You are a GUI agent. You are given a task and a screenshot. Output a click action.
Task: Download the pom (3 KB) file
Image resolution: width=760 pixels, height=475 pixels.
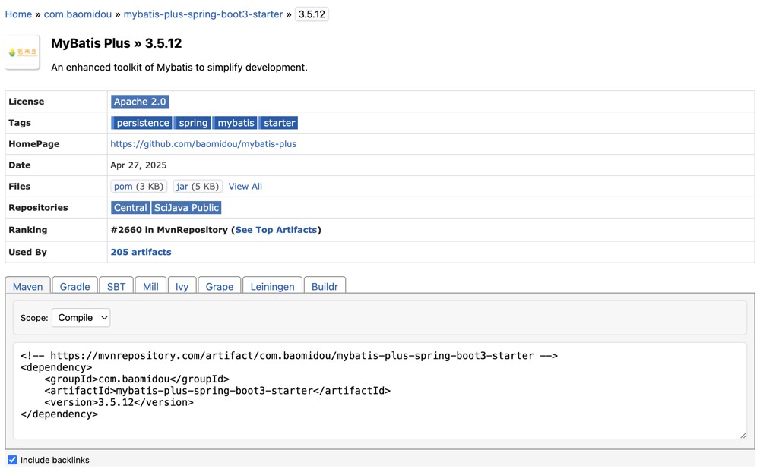pyautogui.click(x=138, y=187)
